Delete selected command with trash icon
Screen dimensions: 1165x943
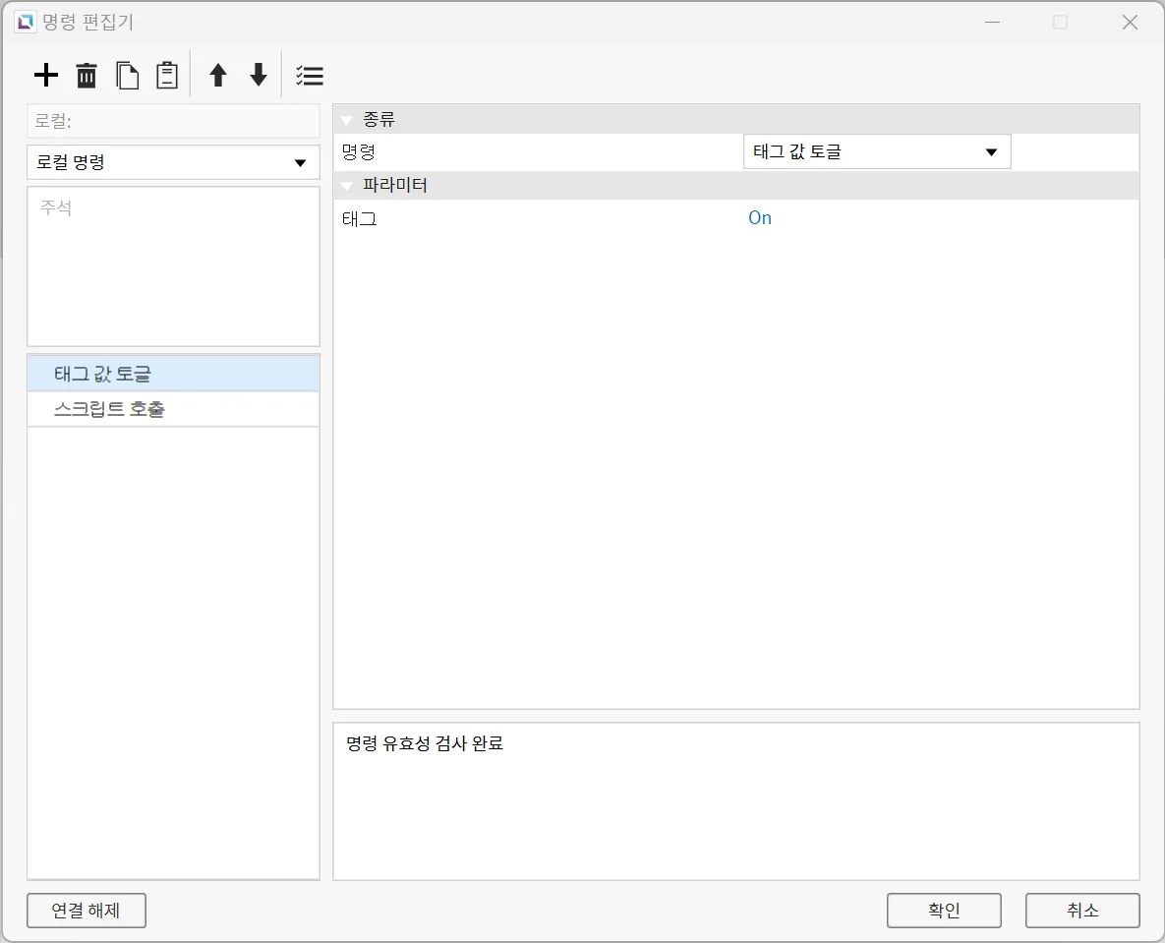(x=87, y=76)
